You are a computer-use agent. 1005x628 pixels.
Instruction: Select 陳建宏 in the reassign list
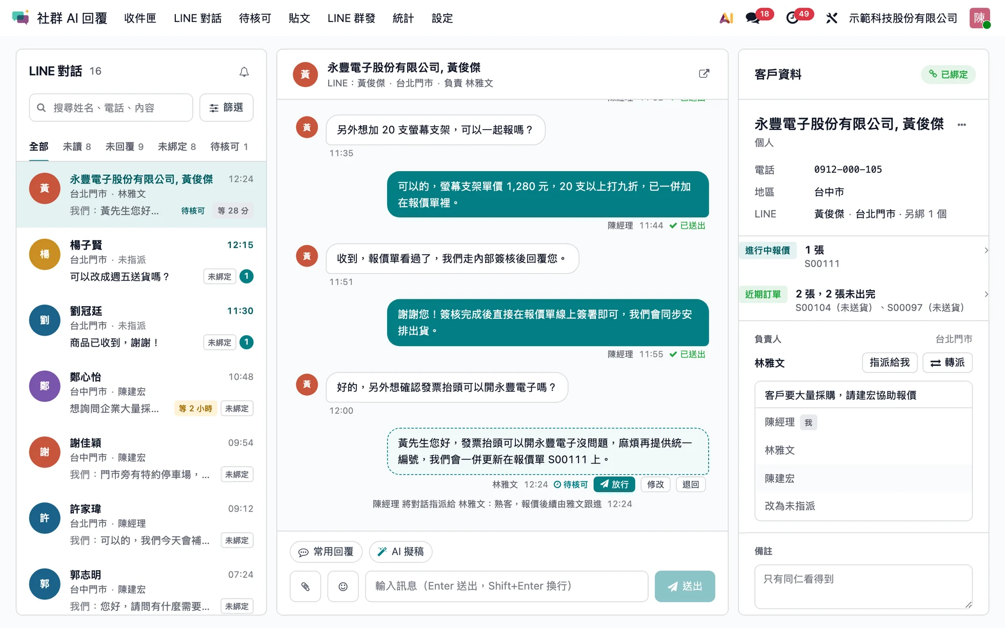coord(863,478)
